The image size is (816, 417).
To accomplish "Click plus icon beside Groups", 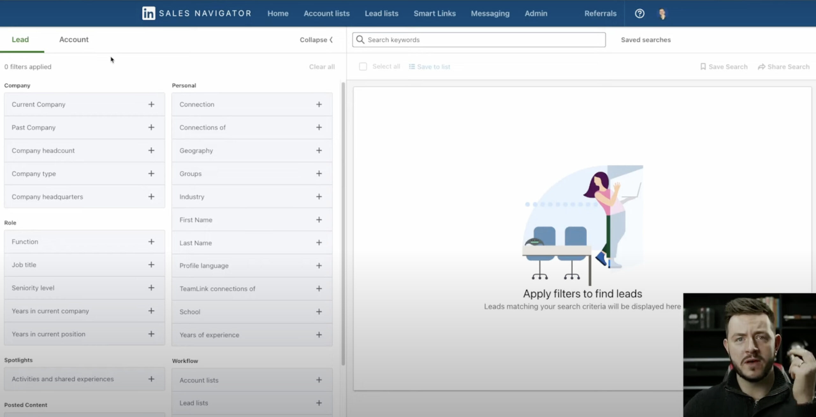I will [x=319, y=173].
